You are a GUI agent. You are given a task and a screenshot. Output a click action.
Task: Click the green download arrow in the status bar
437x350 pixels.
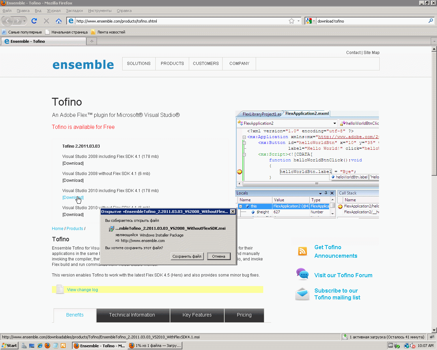(345, 337)
